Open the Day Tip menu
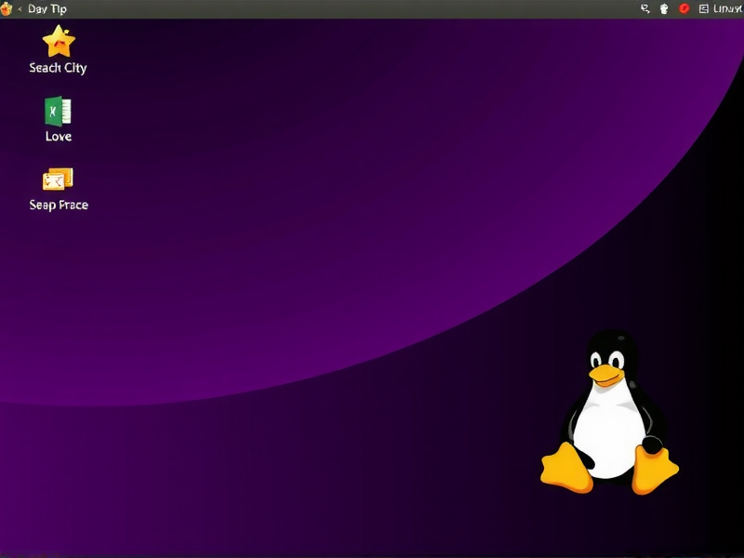This screenshot has width=744, height=558. pyautogui.click(x=45, y=8)
